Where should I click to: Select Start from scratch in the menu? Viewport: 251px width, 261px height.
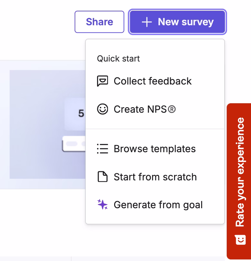(x=155, y=177)
